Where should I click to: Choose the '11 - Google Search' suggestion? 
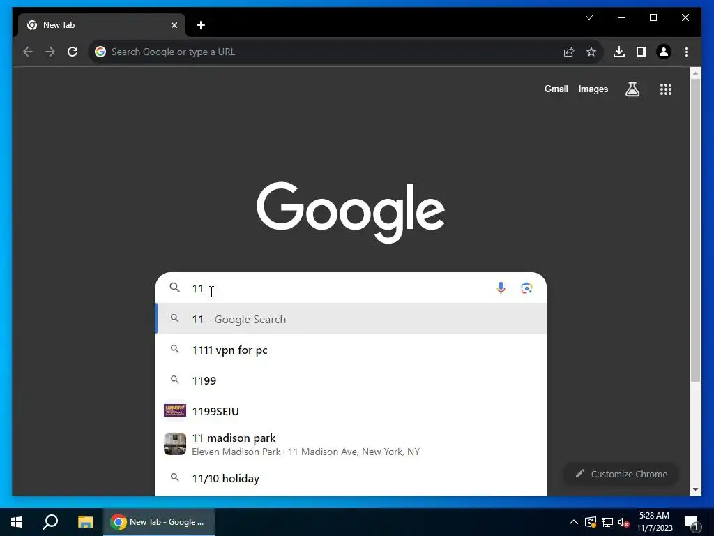[351, 319]
